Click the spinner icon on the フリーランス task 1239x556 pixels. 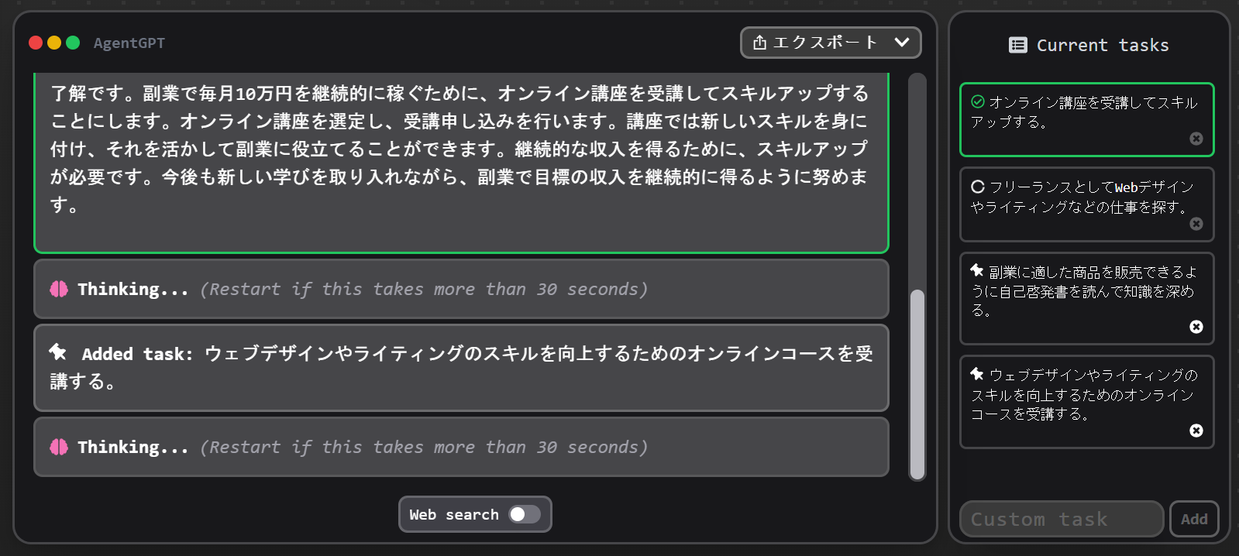978,187
